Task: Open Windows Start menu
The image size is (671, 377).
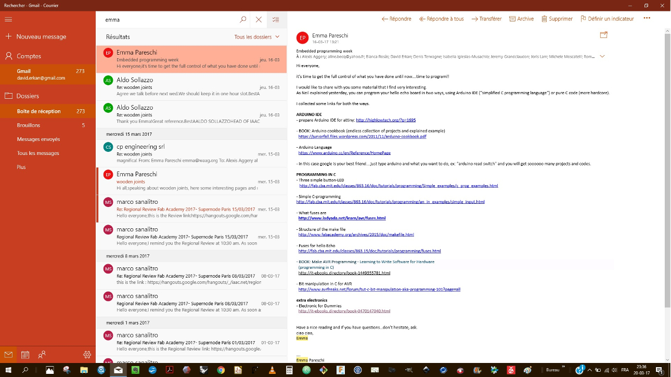Action: pos(8,370)
